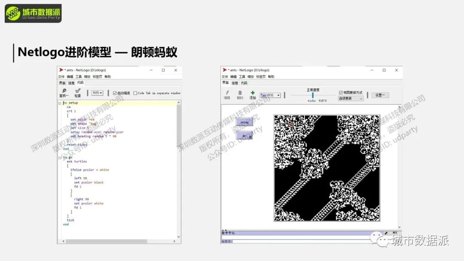Open 文件 menu in the left code window

pos(61,76)
